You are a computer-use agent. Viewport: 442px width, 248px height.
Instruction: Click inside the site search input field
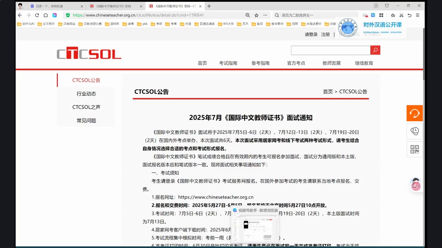(x=330, y=50)
